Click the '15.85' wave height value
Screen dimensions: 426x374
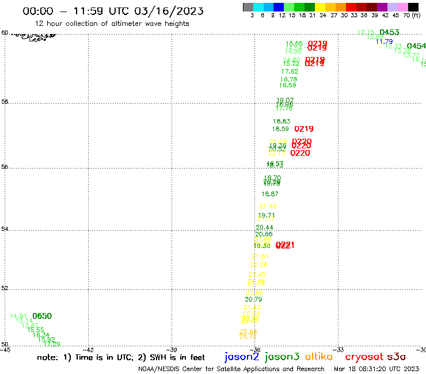pos(294,44)
